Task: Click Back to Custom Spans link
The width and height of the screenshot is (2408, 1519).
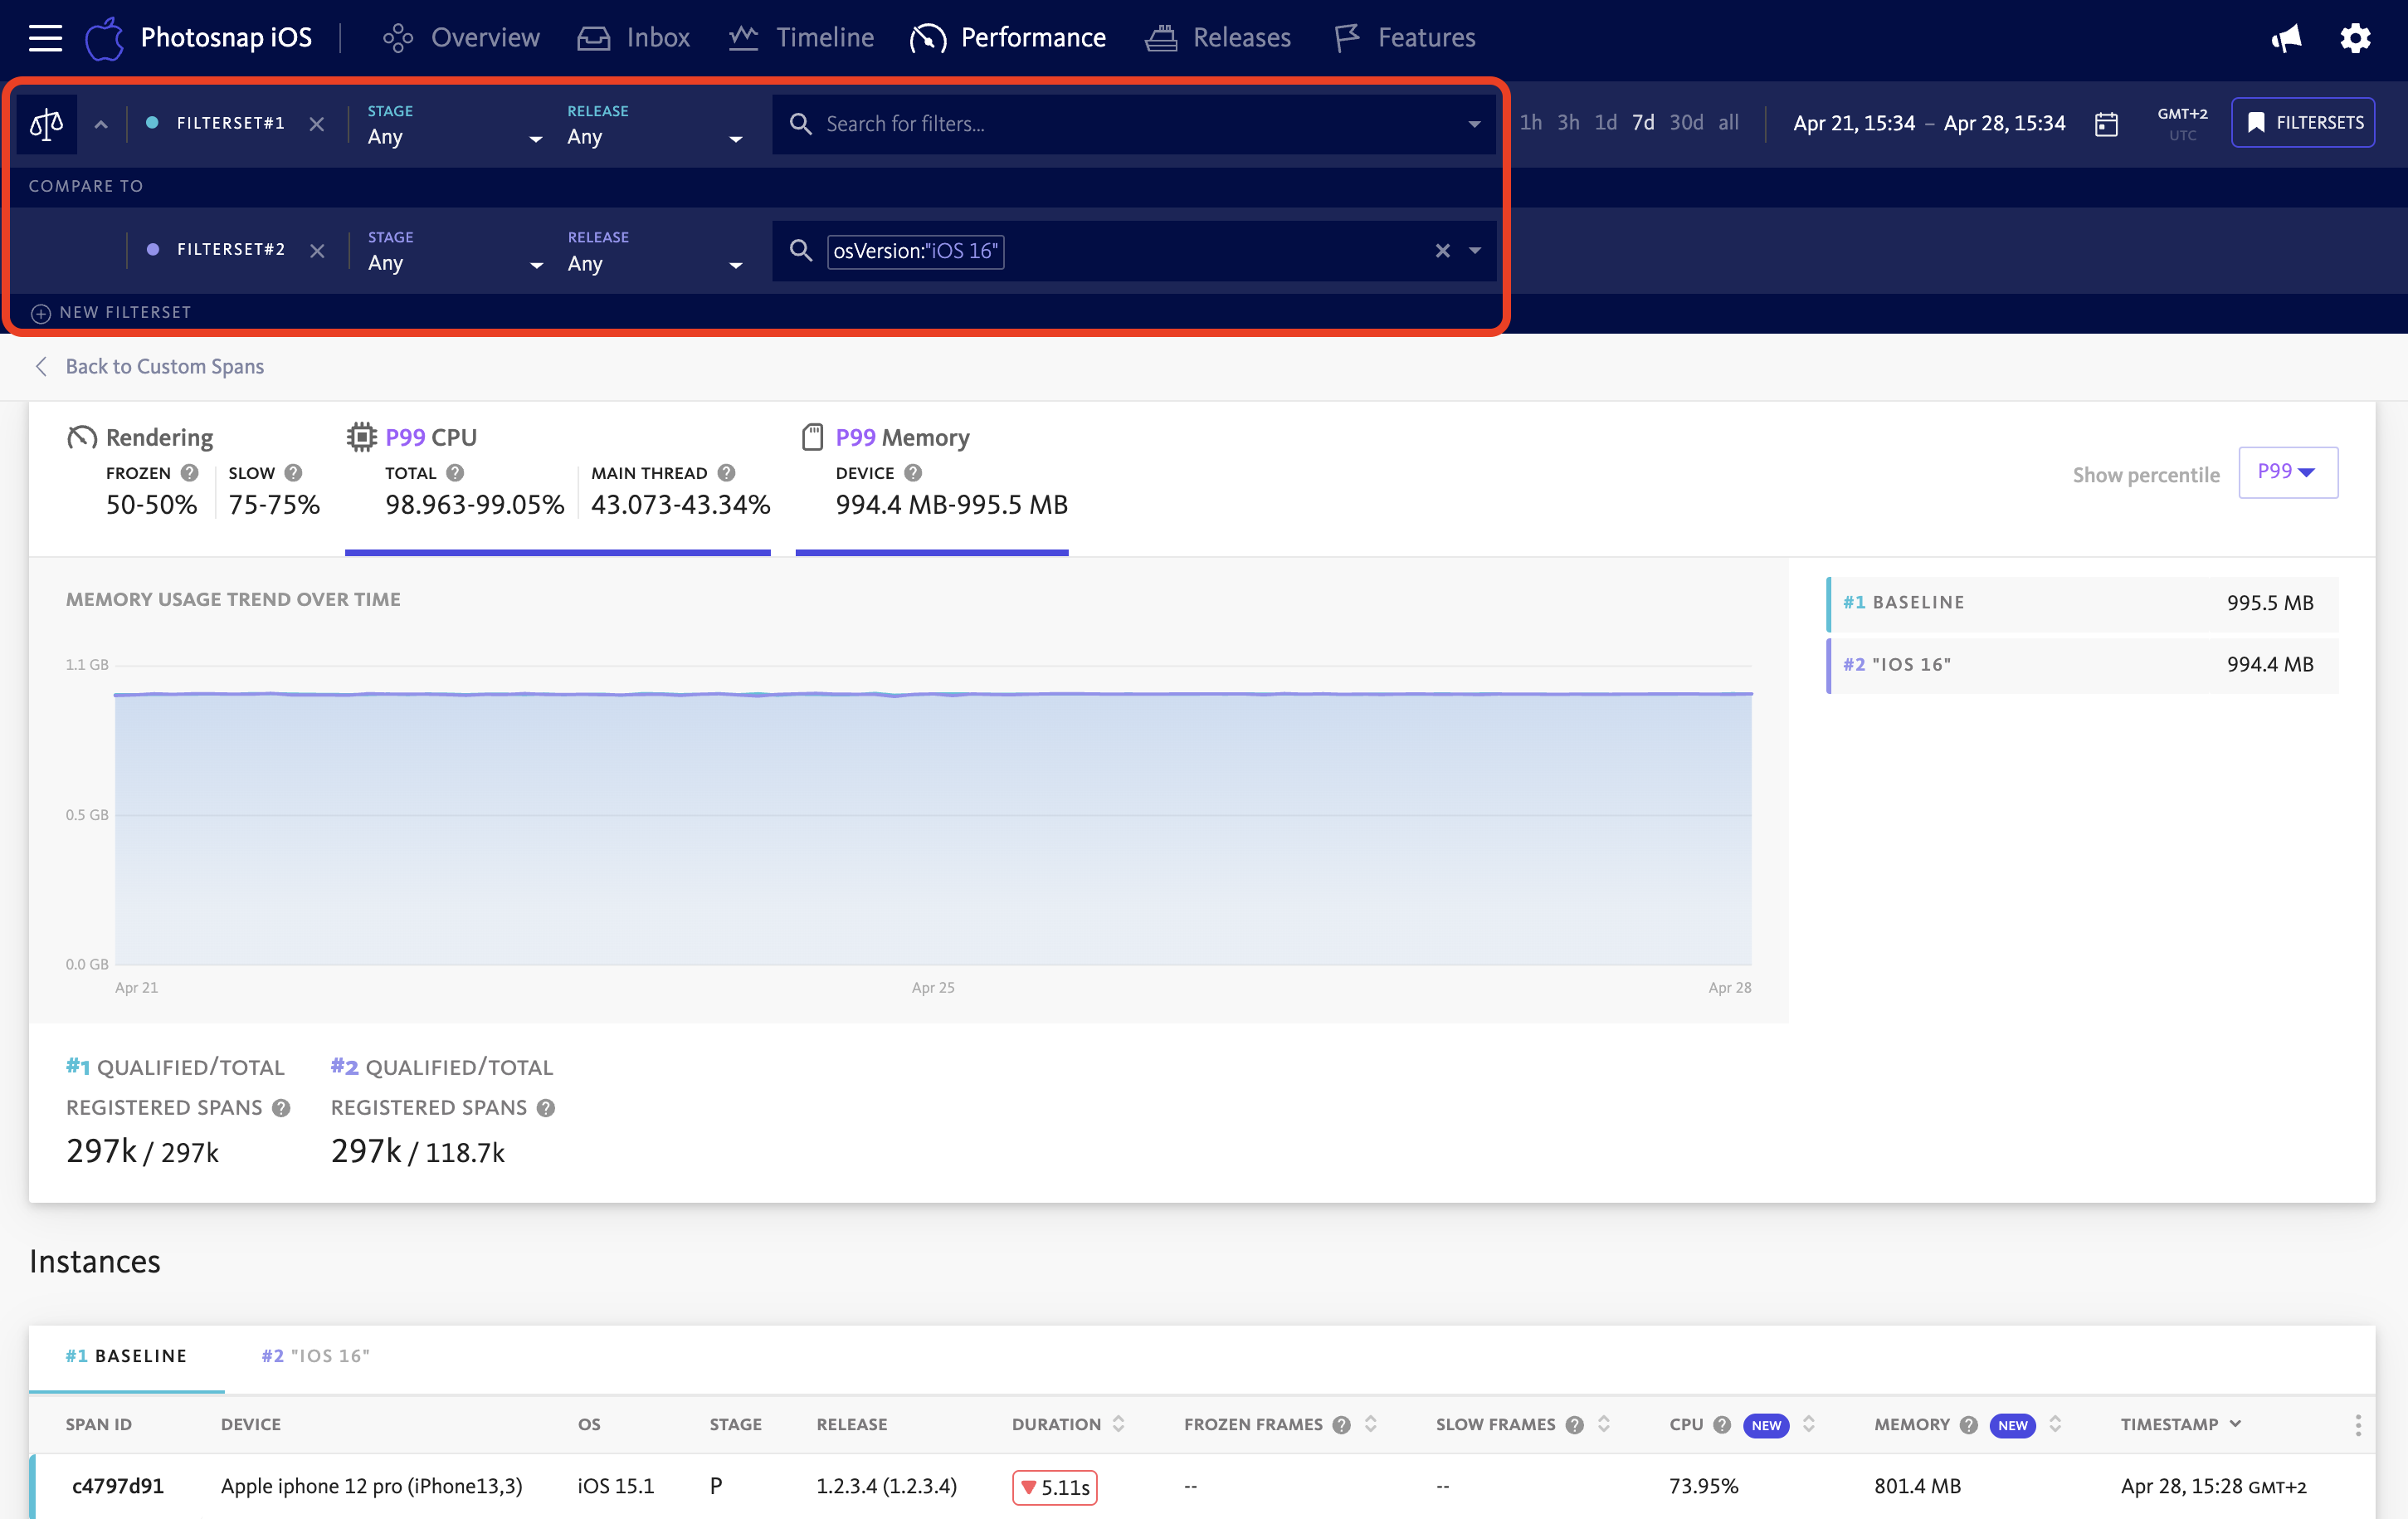Action: 164,366
